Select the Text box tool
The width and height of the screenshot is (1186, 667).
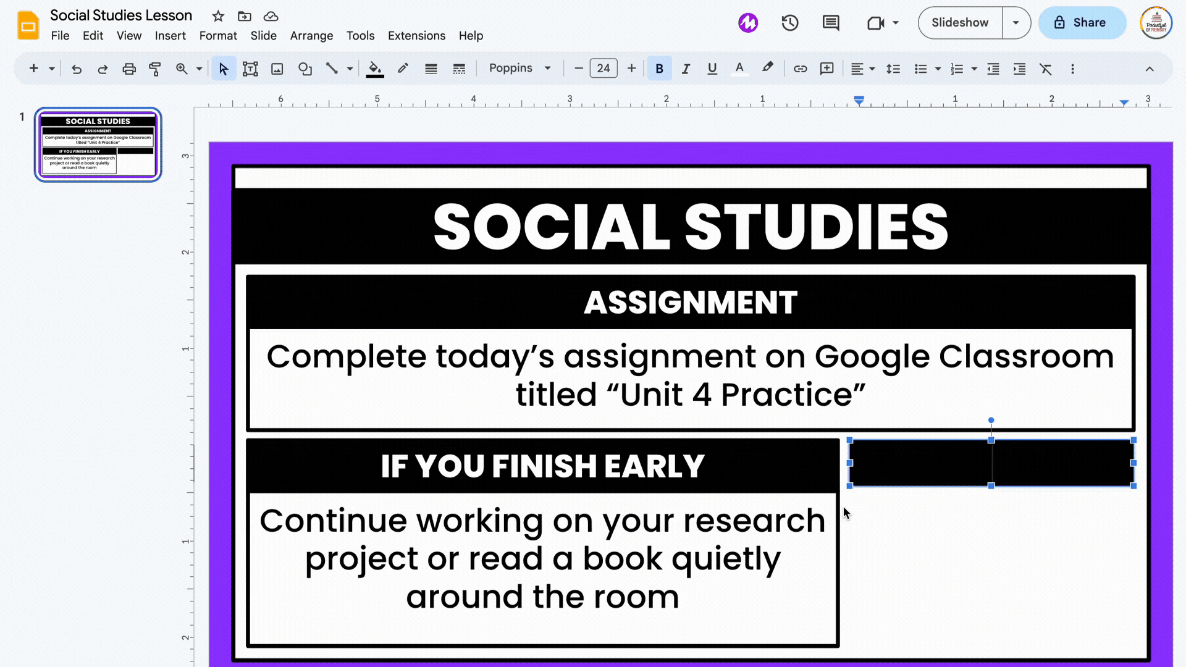pos(250,69)
